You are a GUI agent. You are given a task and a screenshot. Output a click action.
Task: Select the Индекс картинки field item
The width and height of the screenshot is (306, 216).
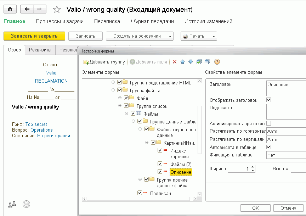tap(179, 154)
